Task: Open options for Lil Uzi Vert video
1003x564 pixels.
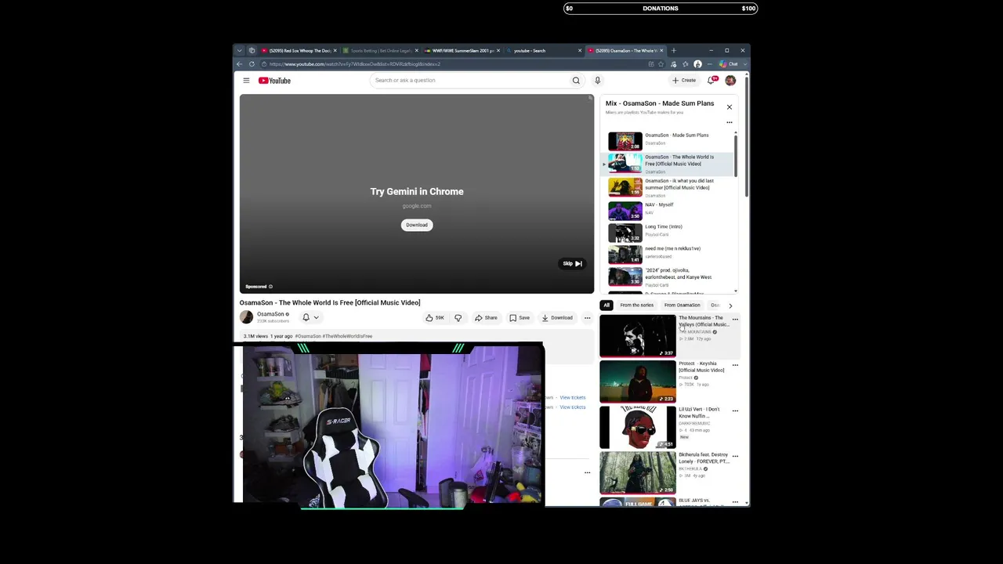Action: tap(735, 410)
